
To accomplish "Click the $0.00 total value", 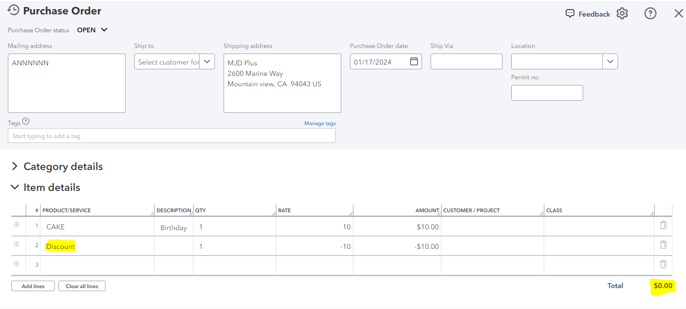I will (663, 286).
